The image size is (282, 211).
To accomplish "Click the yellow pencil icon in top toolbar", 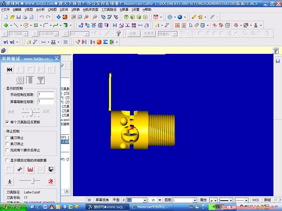I will coord(194,17).
